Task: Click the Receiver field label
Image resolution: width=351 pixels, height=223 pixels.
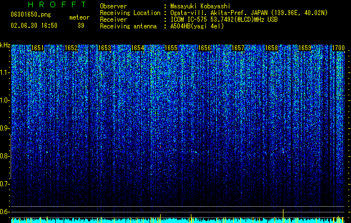Action: coord(113,20)
